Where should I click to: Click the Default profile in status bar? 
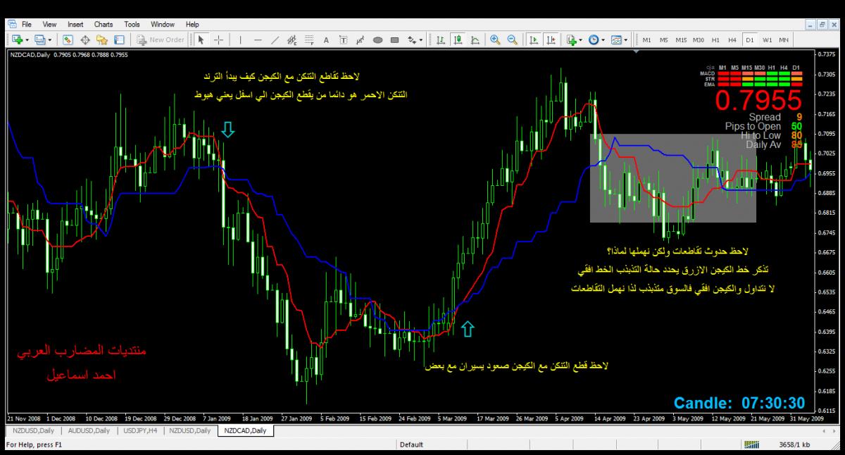411,444
